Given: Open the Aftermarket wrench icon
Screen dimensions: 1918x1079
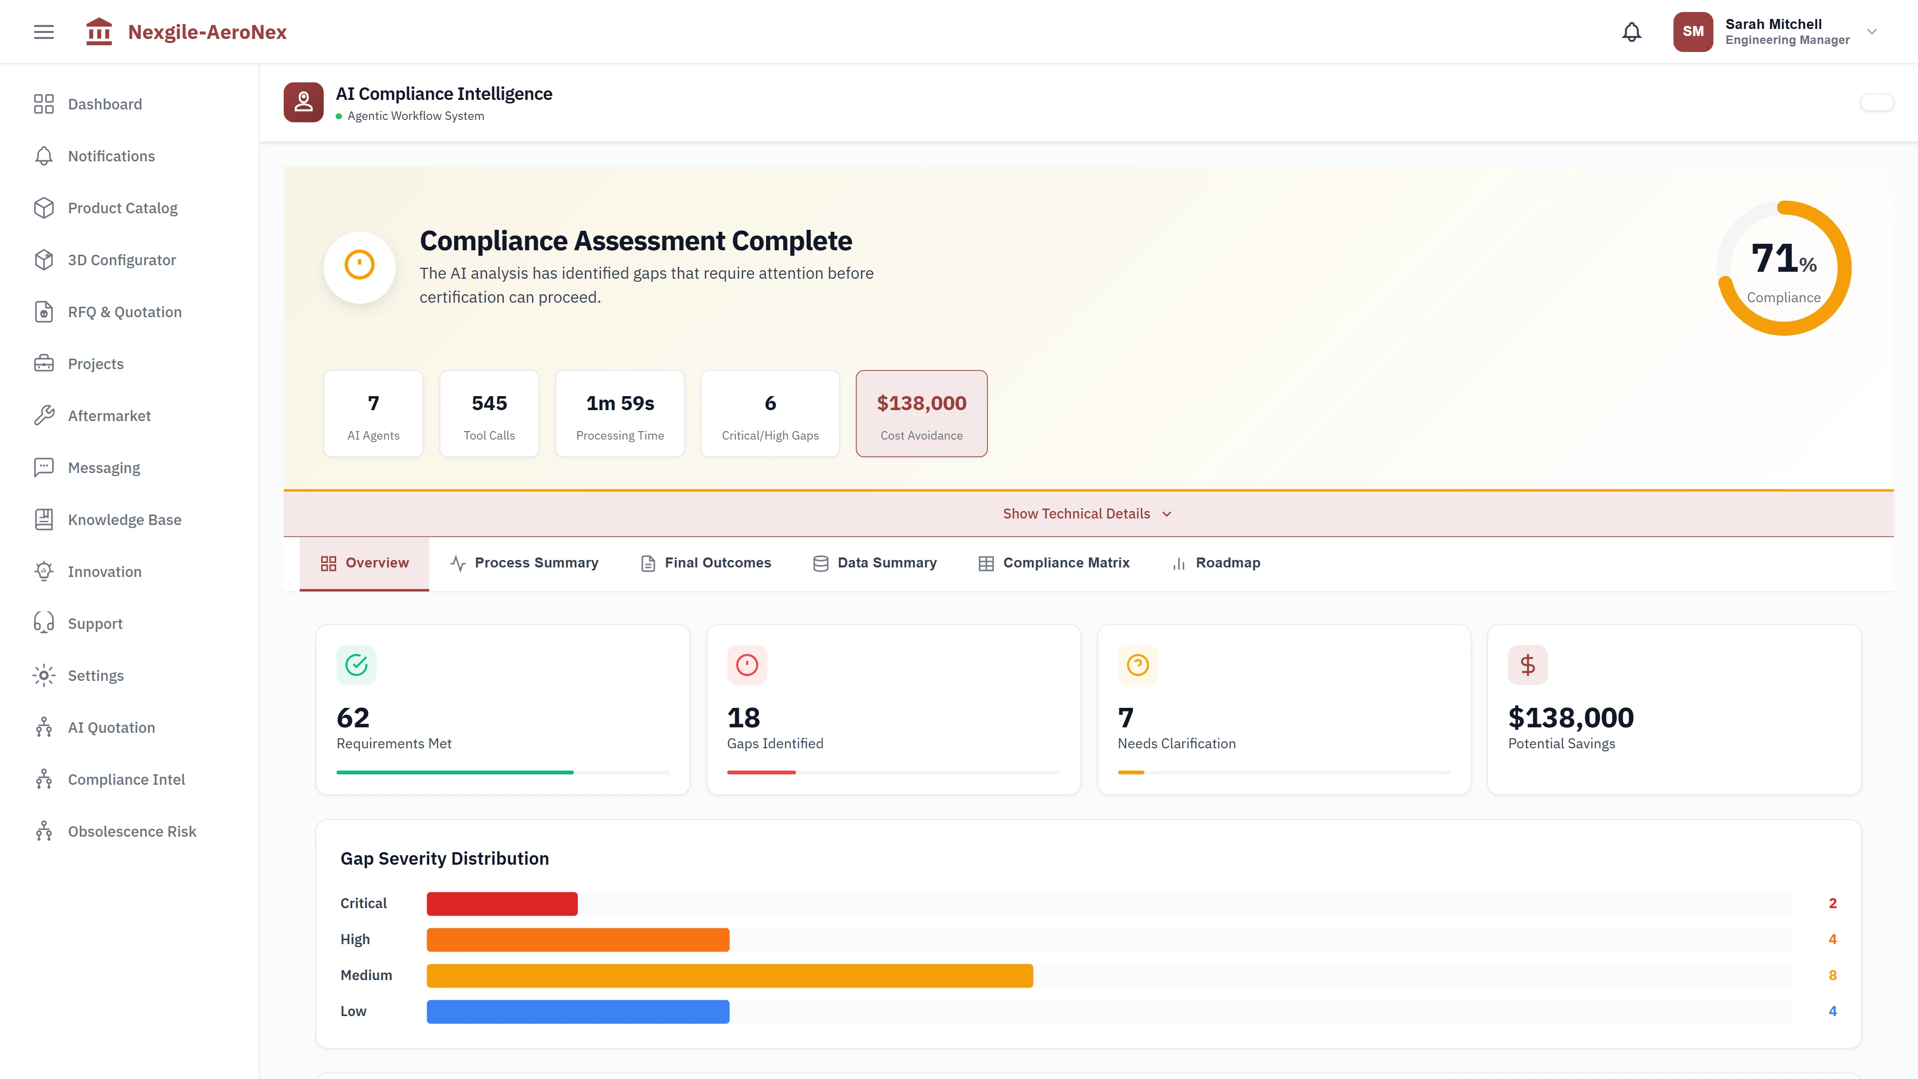Looking at the screenshot, I should click(43, 416).
